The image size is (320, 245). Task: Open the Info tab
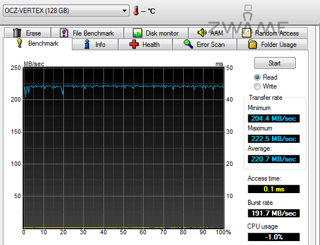(x=95, y=44)
